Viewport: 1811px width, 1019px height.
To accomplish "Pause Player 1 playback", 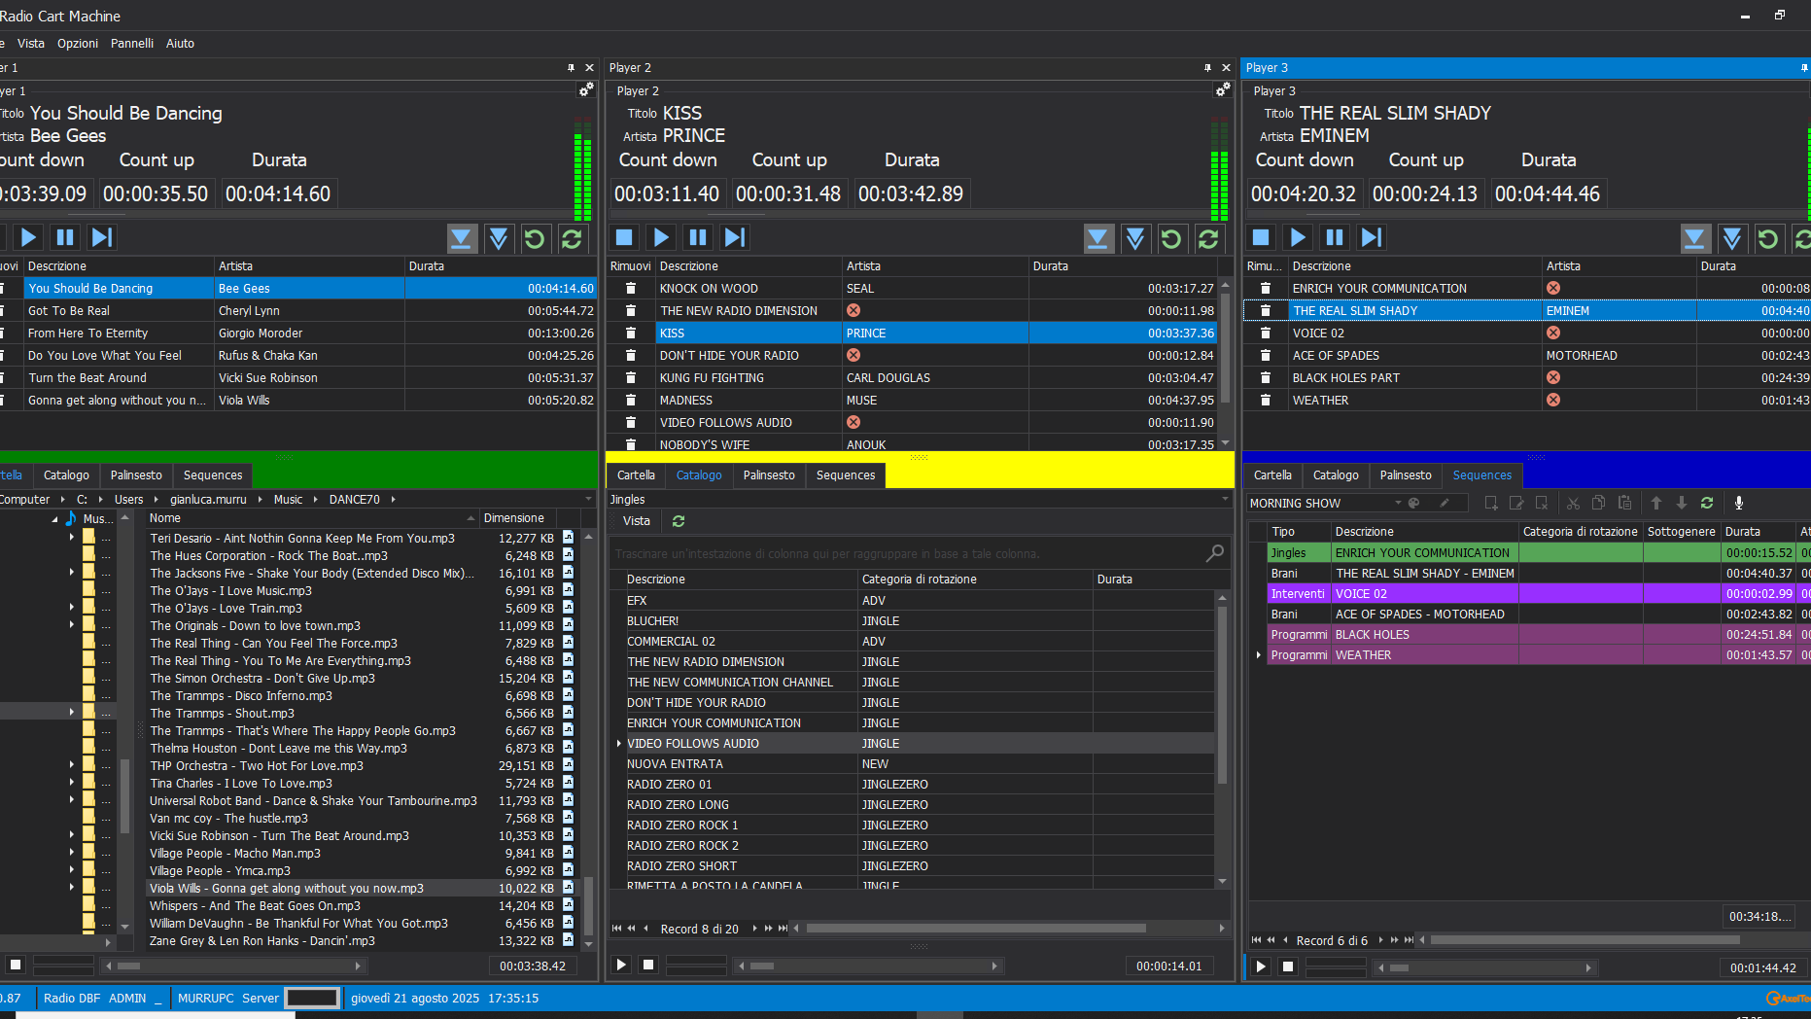I will point(65,237).
